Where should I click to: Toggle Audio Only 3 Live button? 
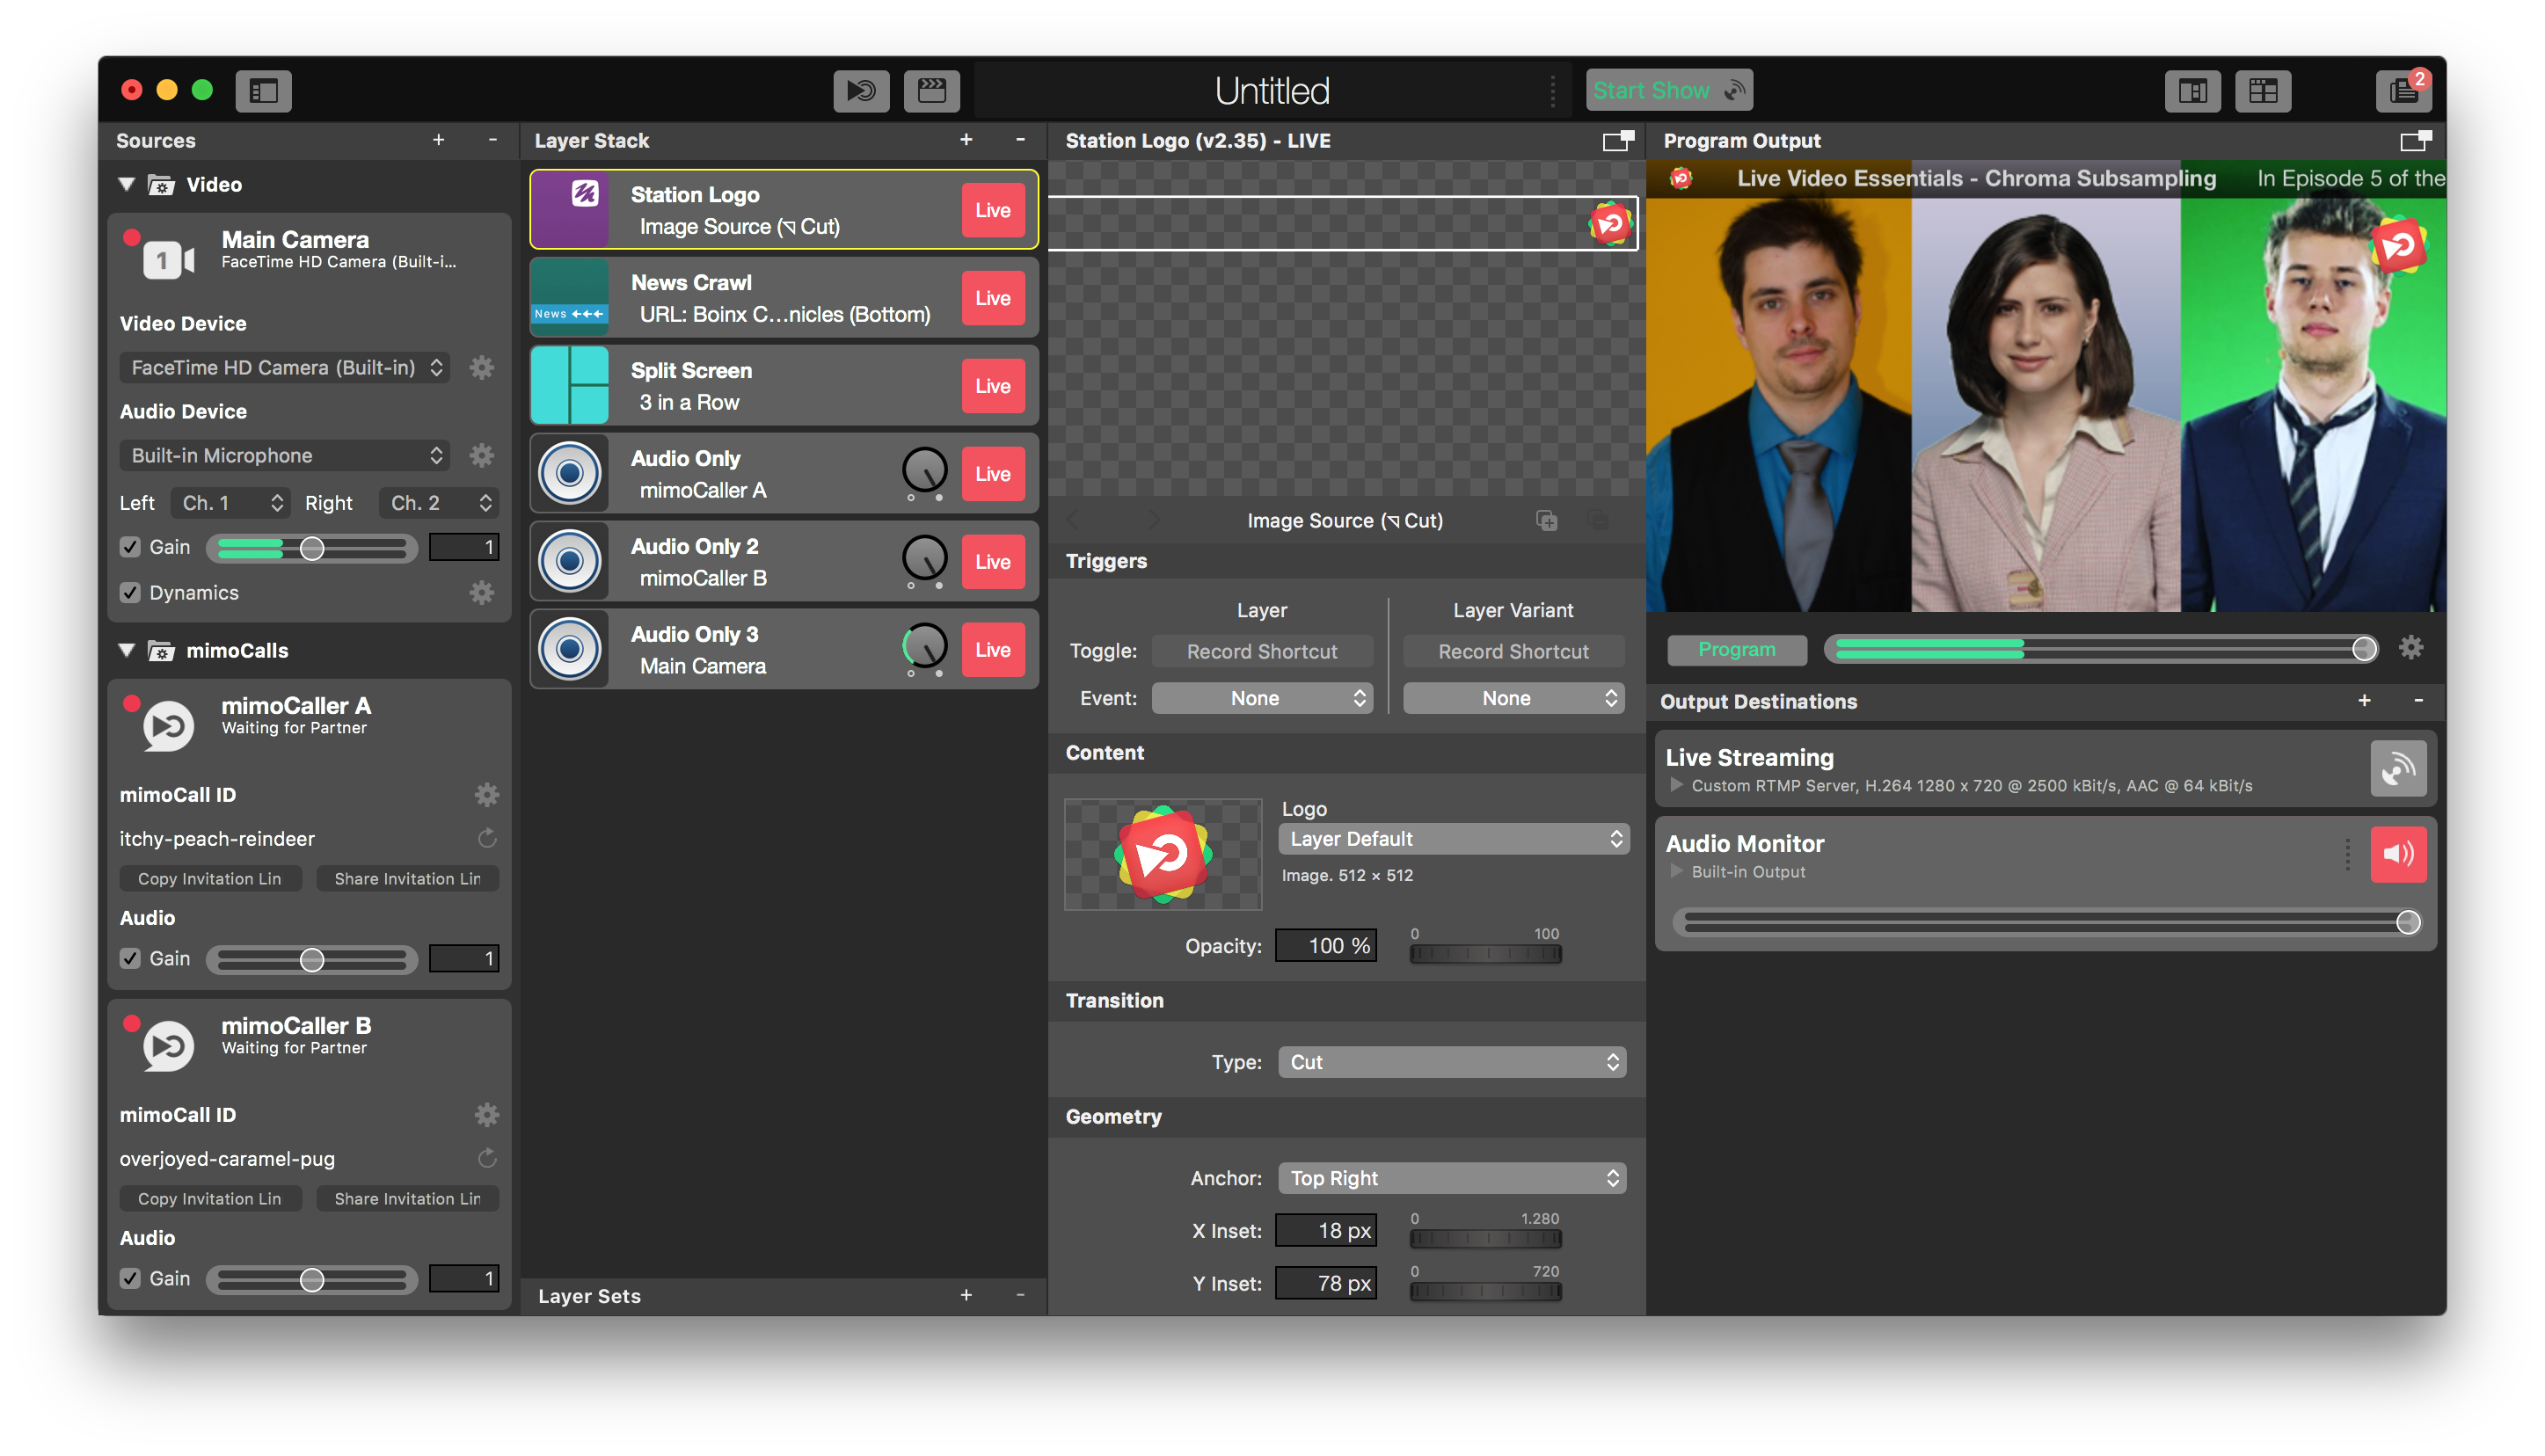coord(992,650)
